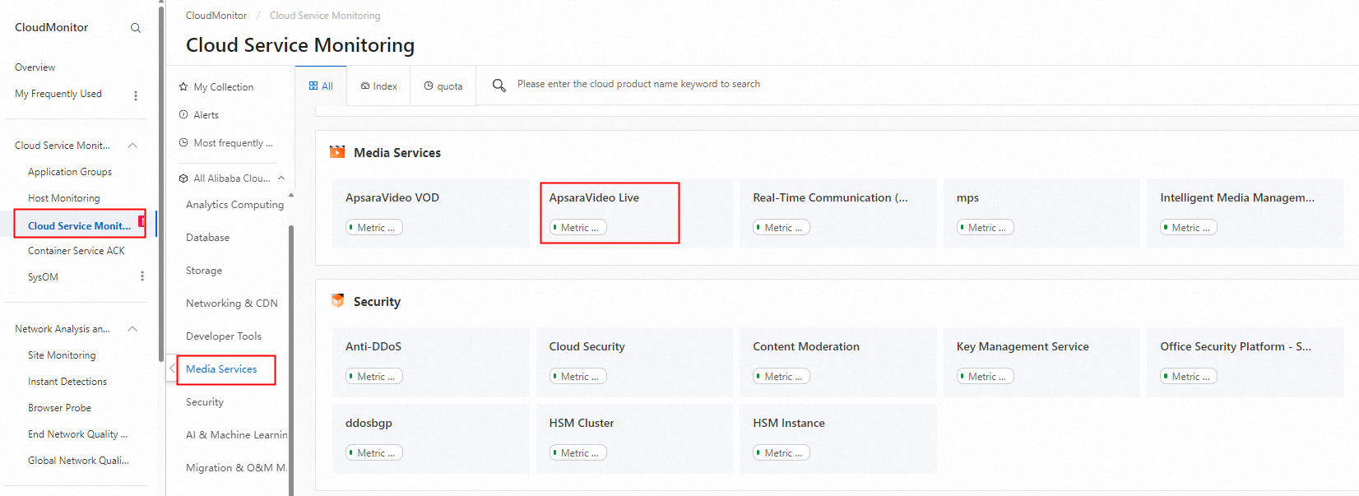Click the cube icon beside All Alibaba Cloud
This screenshot has width=1359, height=496.
click(x=183, y=178)
